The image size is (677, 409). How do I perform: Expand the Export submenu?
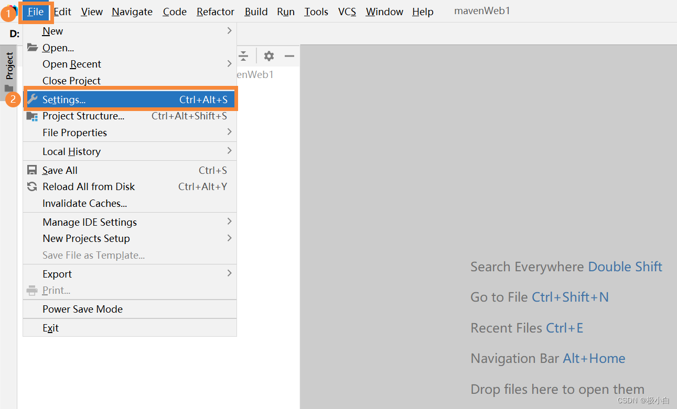click(130, 274)
